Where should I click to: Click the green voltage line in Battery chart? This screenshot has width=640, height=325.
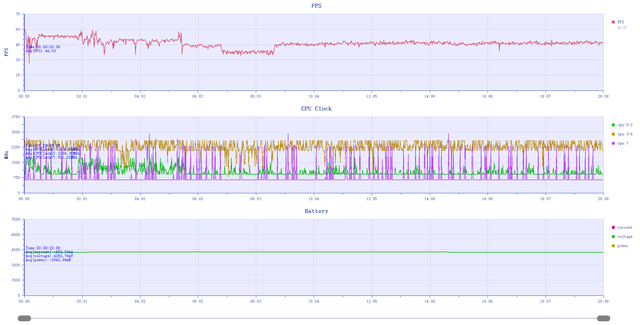[314, 252]
